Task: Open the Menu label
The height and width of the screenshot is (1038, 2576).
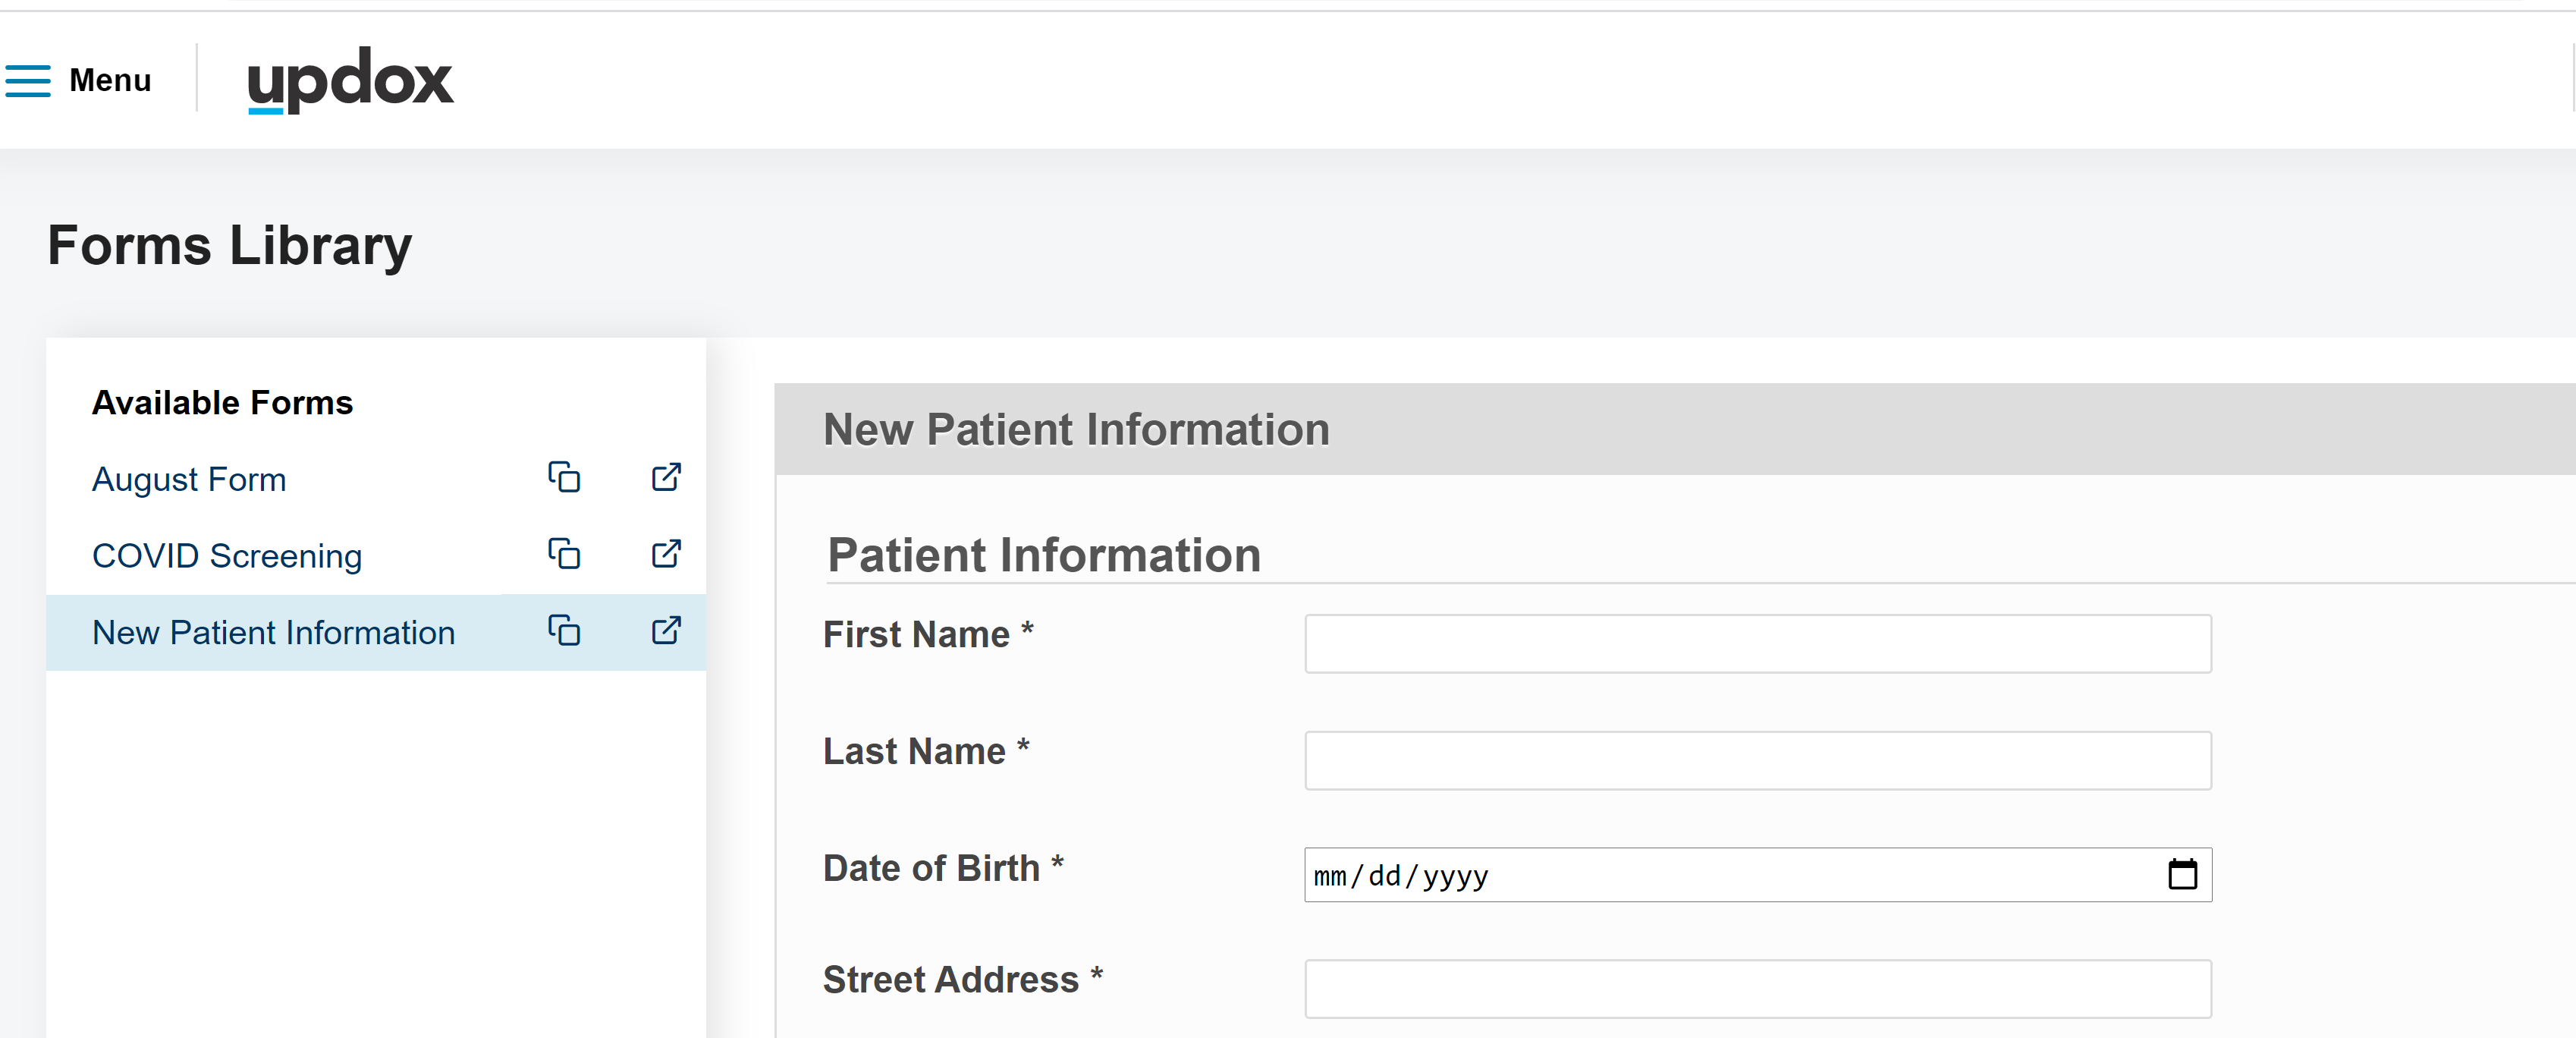Action: click(x=110, y=80)
